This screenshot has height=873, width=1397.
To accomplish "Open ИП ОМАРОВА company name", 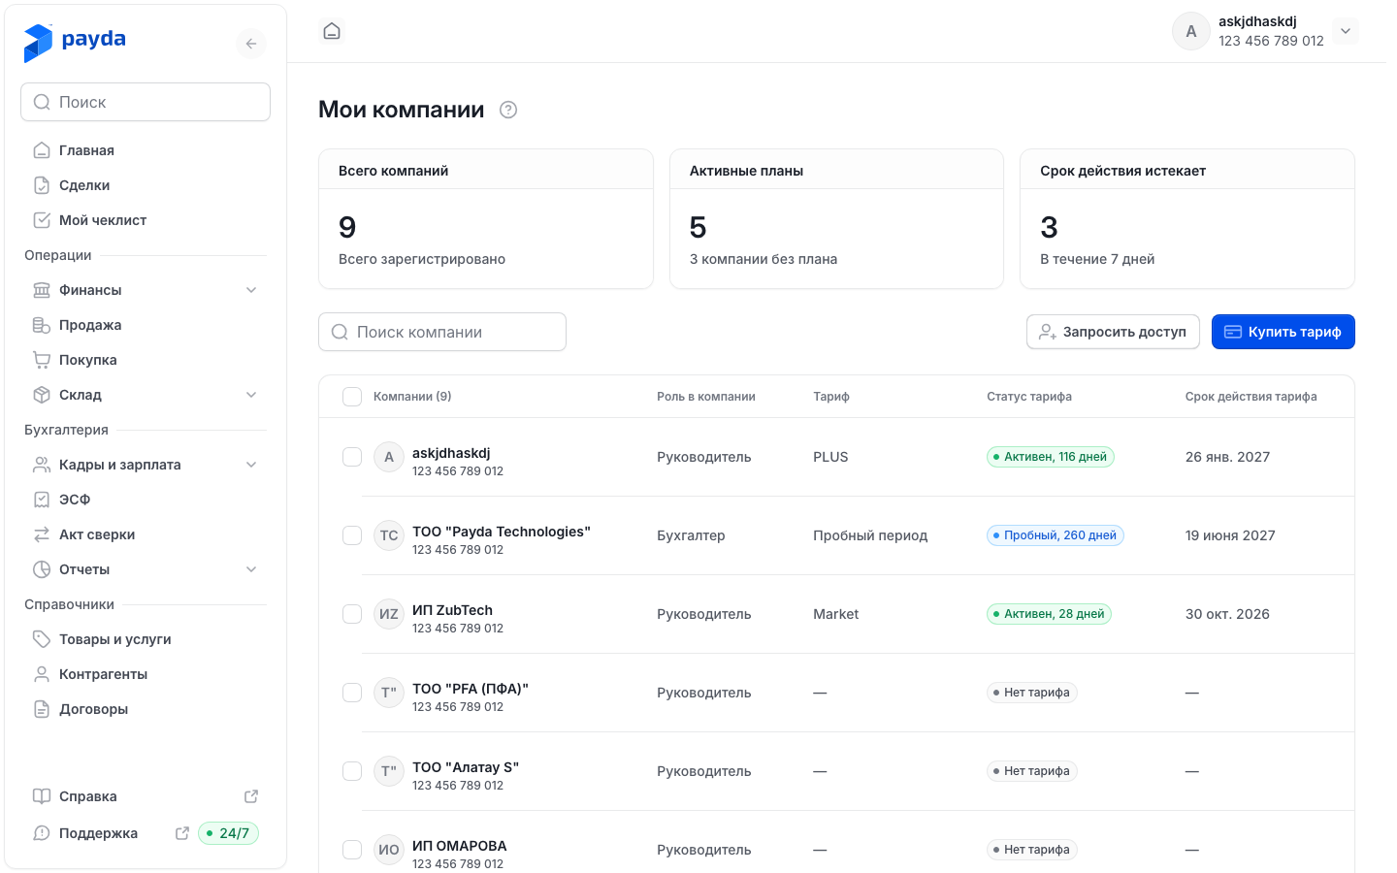I will coord(460,846).
